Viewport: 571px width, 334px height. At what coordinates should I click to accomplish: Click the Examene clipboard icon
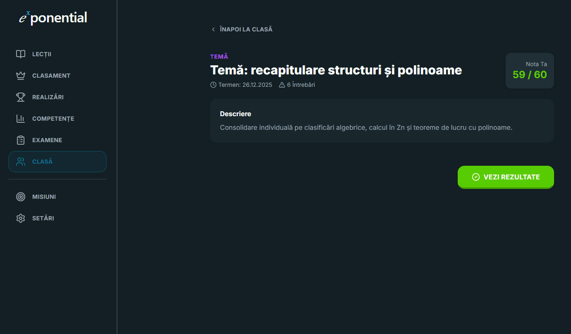[21, 140]
